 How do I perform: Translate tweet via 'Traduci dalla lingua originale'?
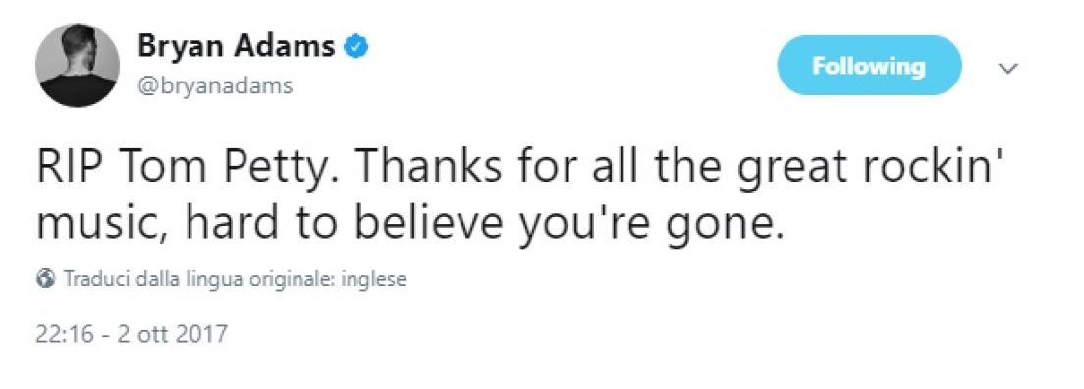coord(235,280)
